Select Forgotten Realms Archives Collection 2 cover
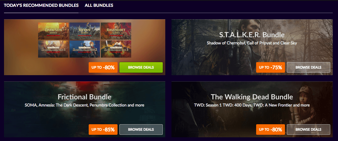This screenshot has height=141, width=338. click(x=84, y=49)
